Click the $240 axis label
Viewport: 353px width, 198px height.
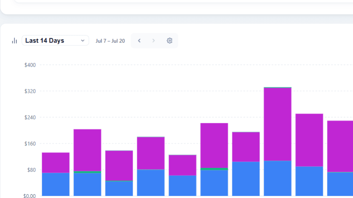30,117
